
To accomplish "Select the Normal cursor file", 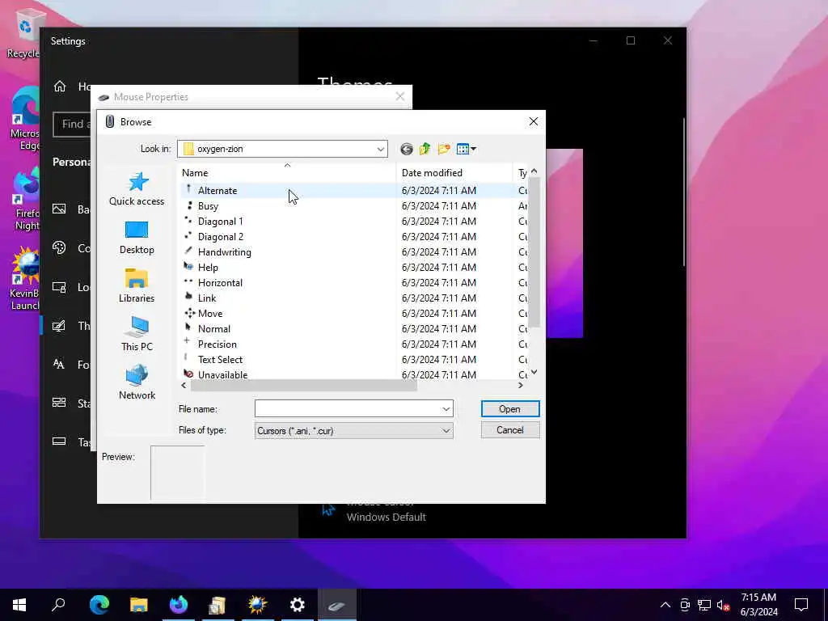I will pos(289,328).
